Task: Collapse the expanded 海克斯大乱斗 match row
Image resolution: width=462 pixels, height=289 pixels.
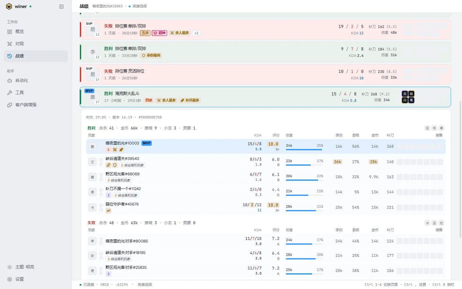Action: pos(265,97)
